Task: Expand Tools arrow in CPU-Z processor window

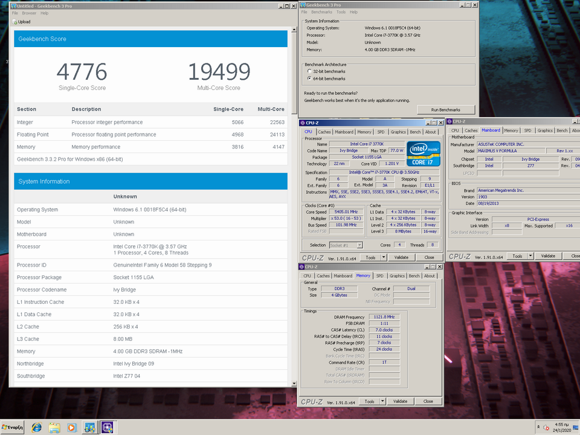Action: [384, 257]
